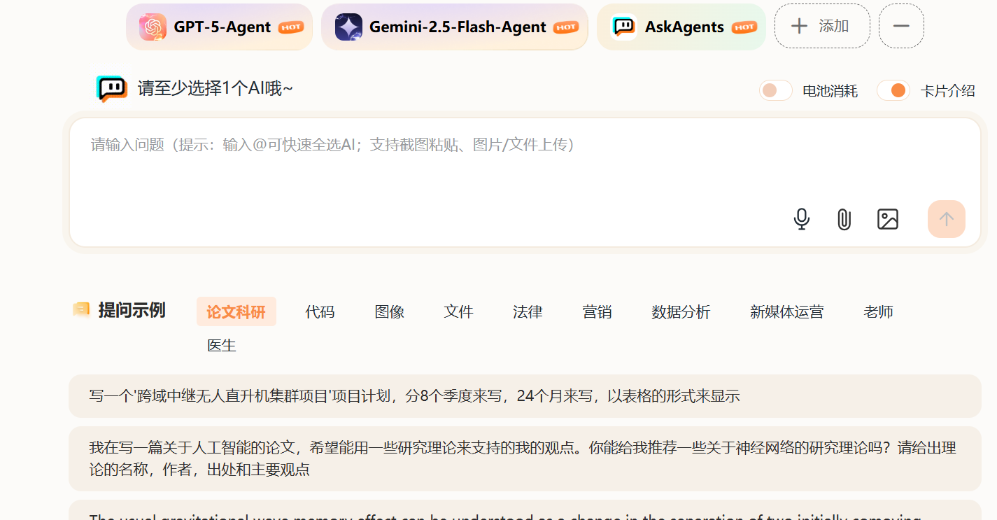Open the 法律 examples tab
This screenshot has width=997, height=520.
click(x=528, y=312)
